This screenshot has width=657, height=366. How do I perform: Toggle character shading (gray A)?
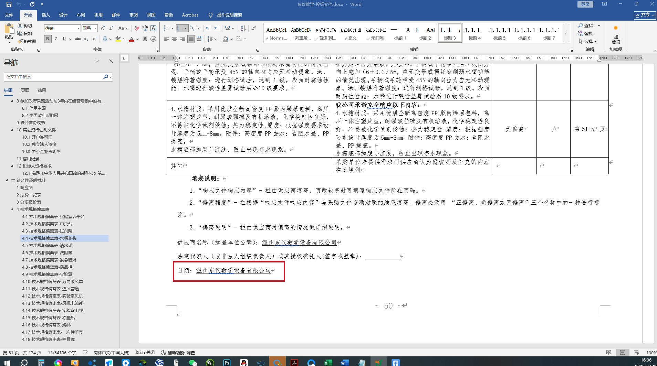tap(145, 39)
